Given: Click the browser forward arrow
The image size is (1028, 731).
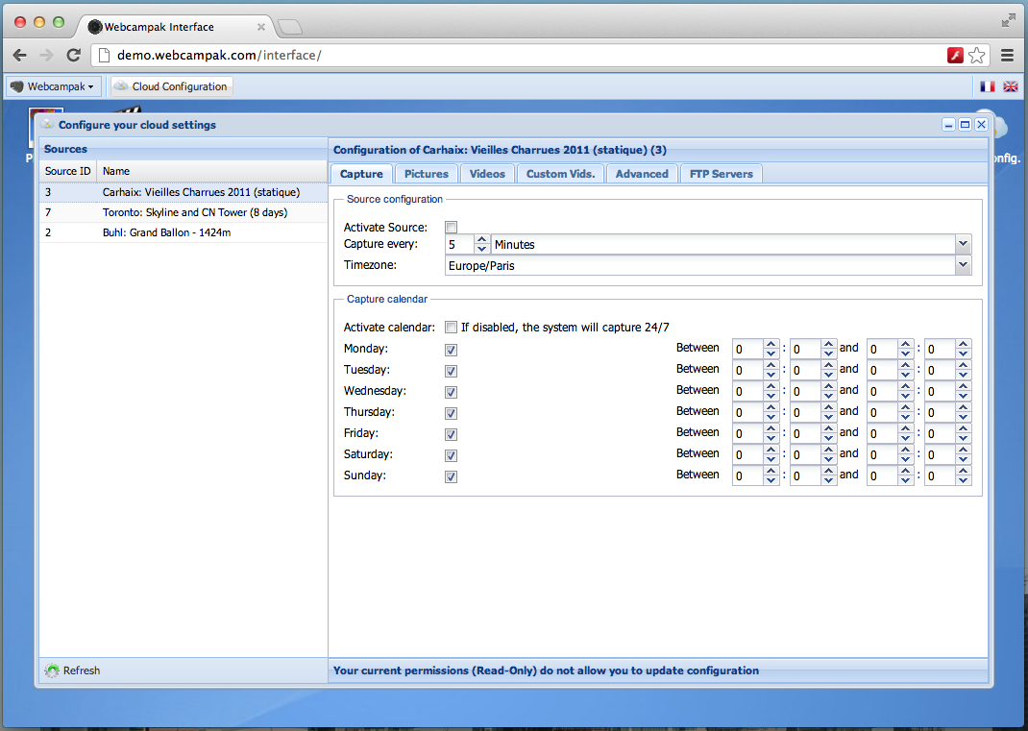Looking at the screenshot, I should [x=46, y=55].
